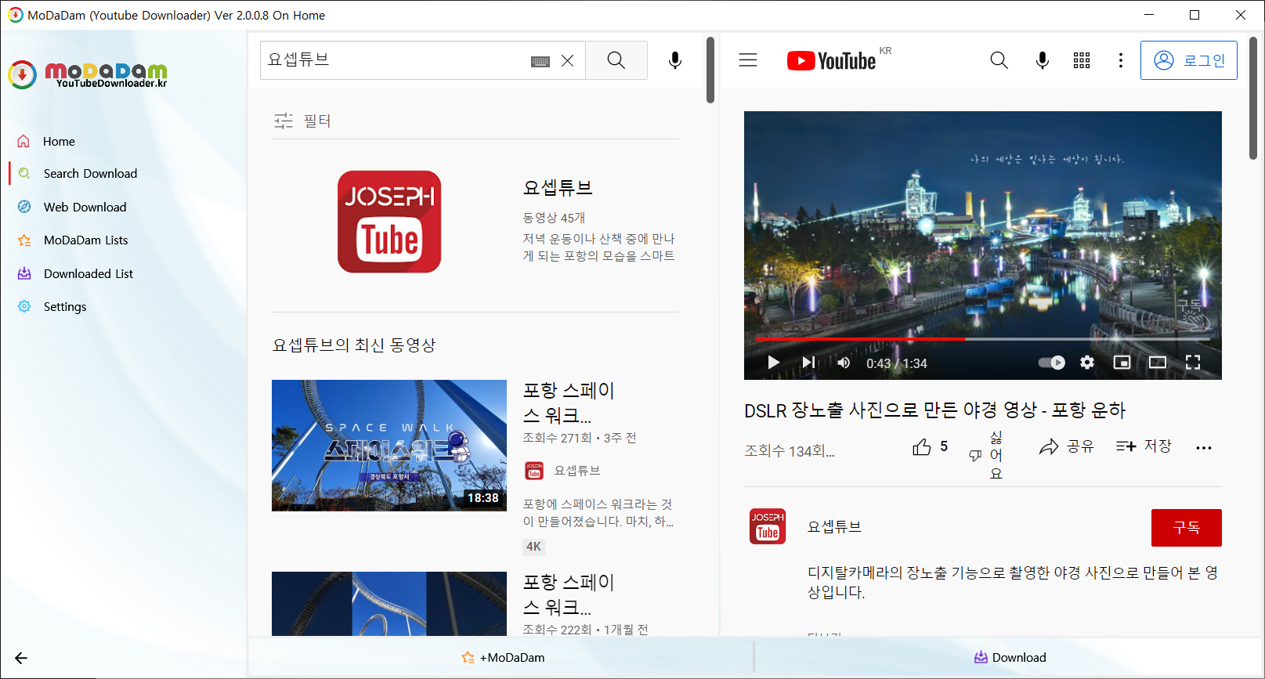Click the left pane vertical scrollbar
The height and width of the screenshot is (679, 1265).
[710, 70]
